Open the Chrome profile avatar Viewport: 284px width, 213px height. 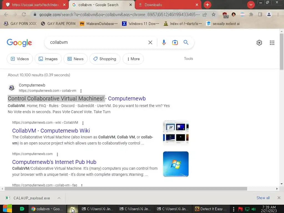(x=269, y=14)
